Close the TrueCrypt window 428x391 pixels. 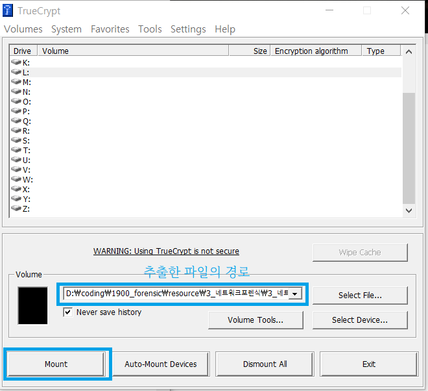click(405, 10)
